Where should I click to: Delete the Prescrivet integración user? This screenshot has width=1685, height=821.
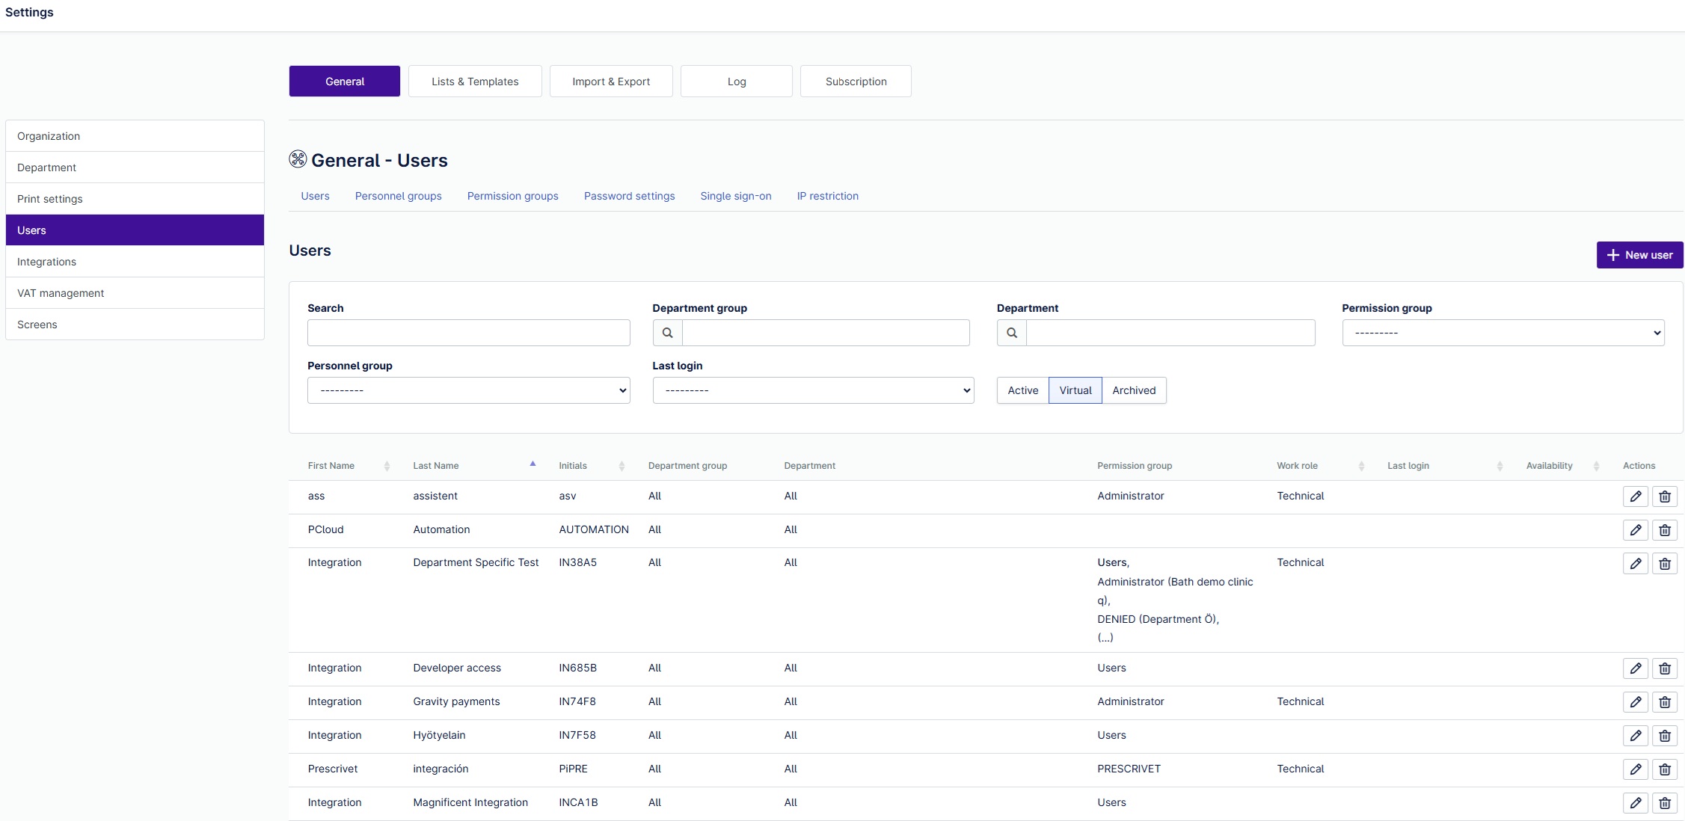(x=1665, y=769)
